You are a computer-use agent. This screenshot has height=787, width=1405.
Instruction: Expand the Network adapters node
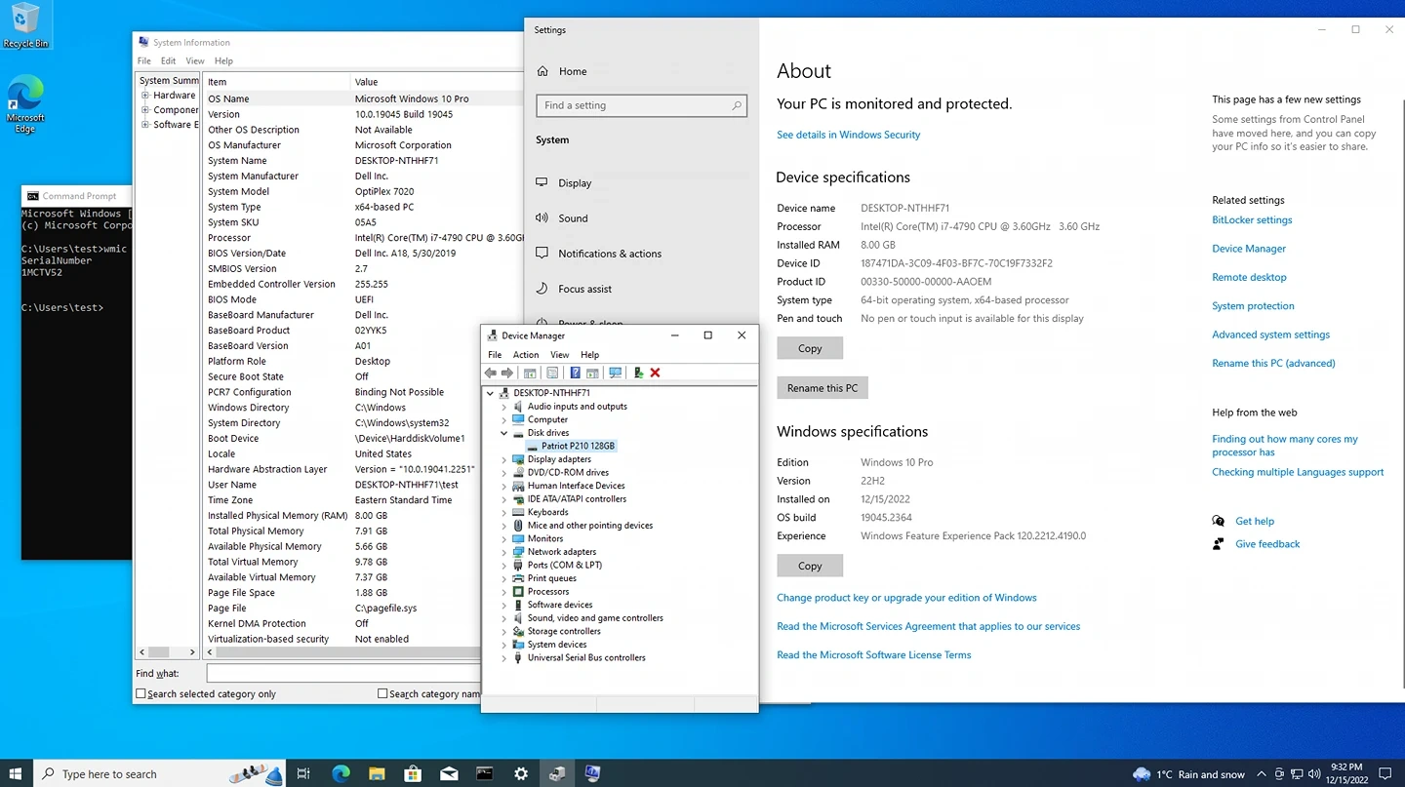504,552
